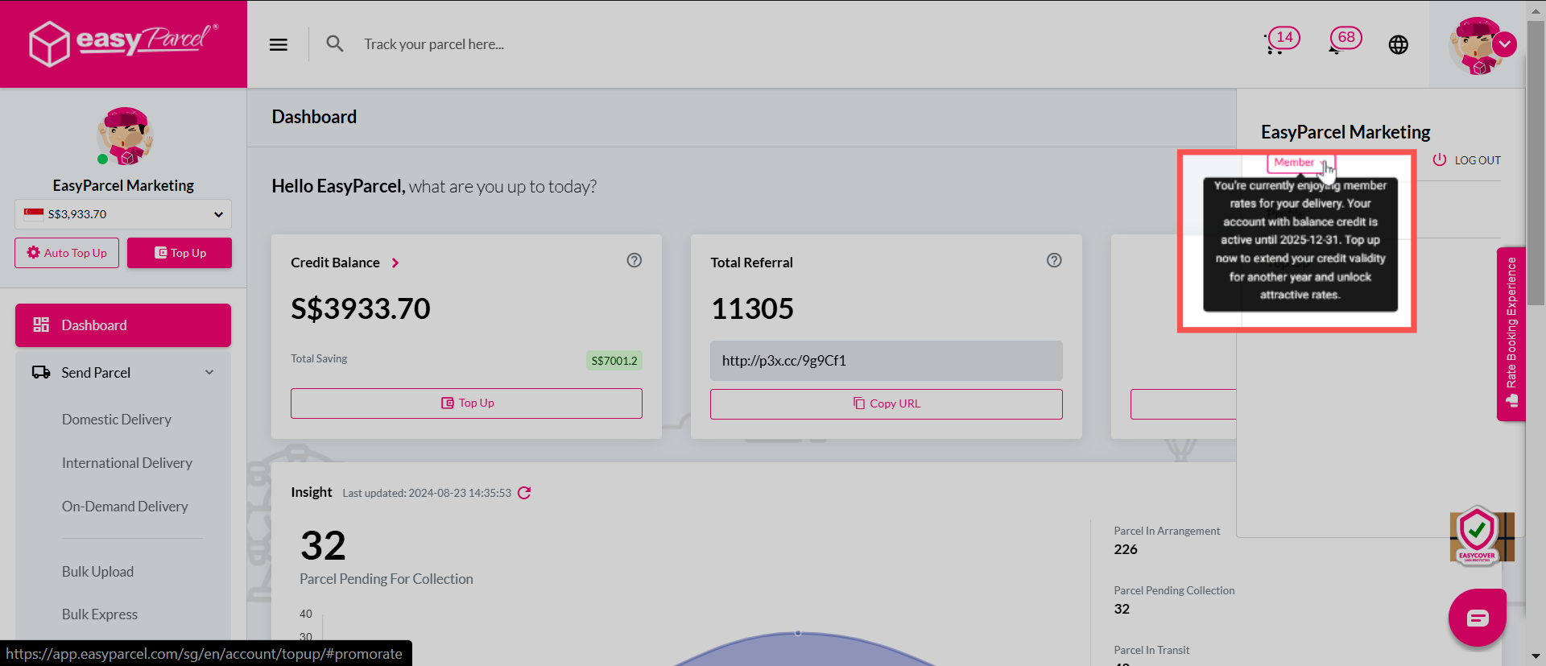Open Dashboard in the sidebar
The image size is (1546, 666).
123,325
